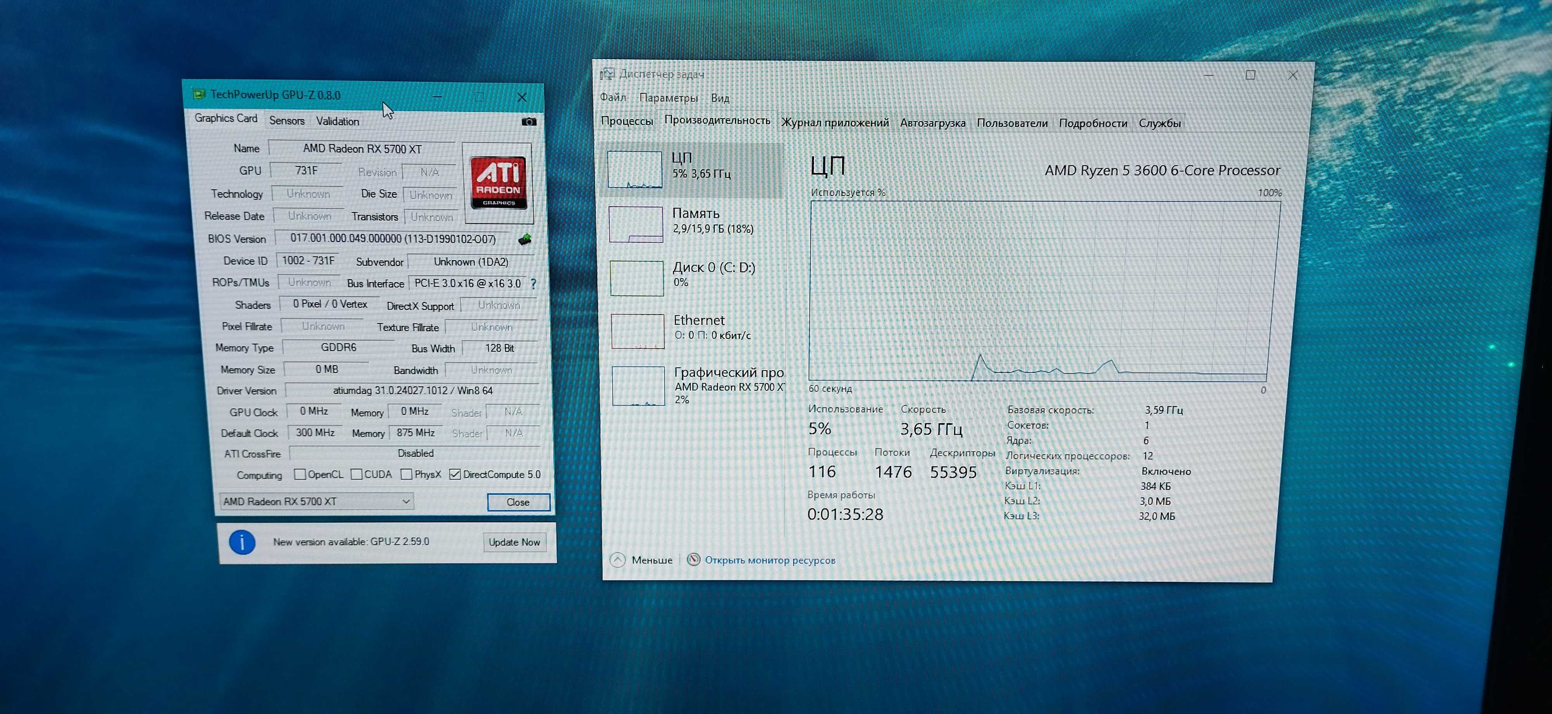Open the AMD Radeon RX 5700 XT dropdown

pyautogui.click(x=317, y=501)
